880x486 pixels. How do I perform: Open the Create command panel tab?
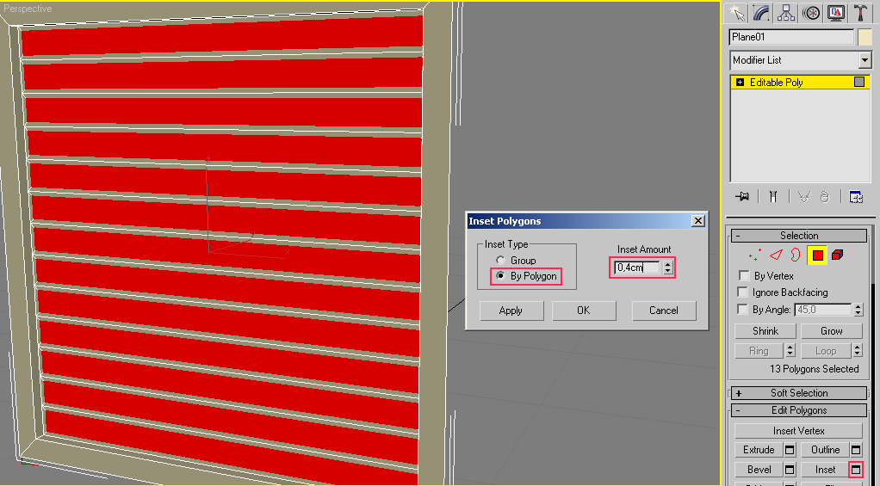click(x=735, y=12)
